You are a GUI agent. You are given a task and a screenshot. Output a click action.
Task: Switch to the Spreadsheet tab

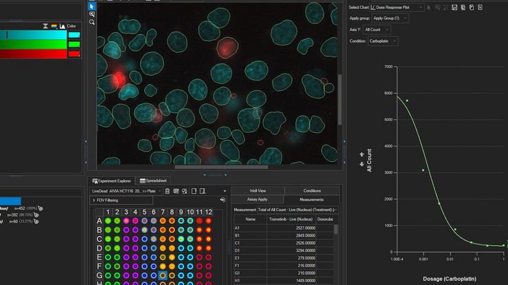click(153, 181)
